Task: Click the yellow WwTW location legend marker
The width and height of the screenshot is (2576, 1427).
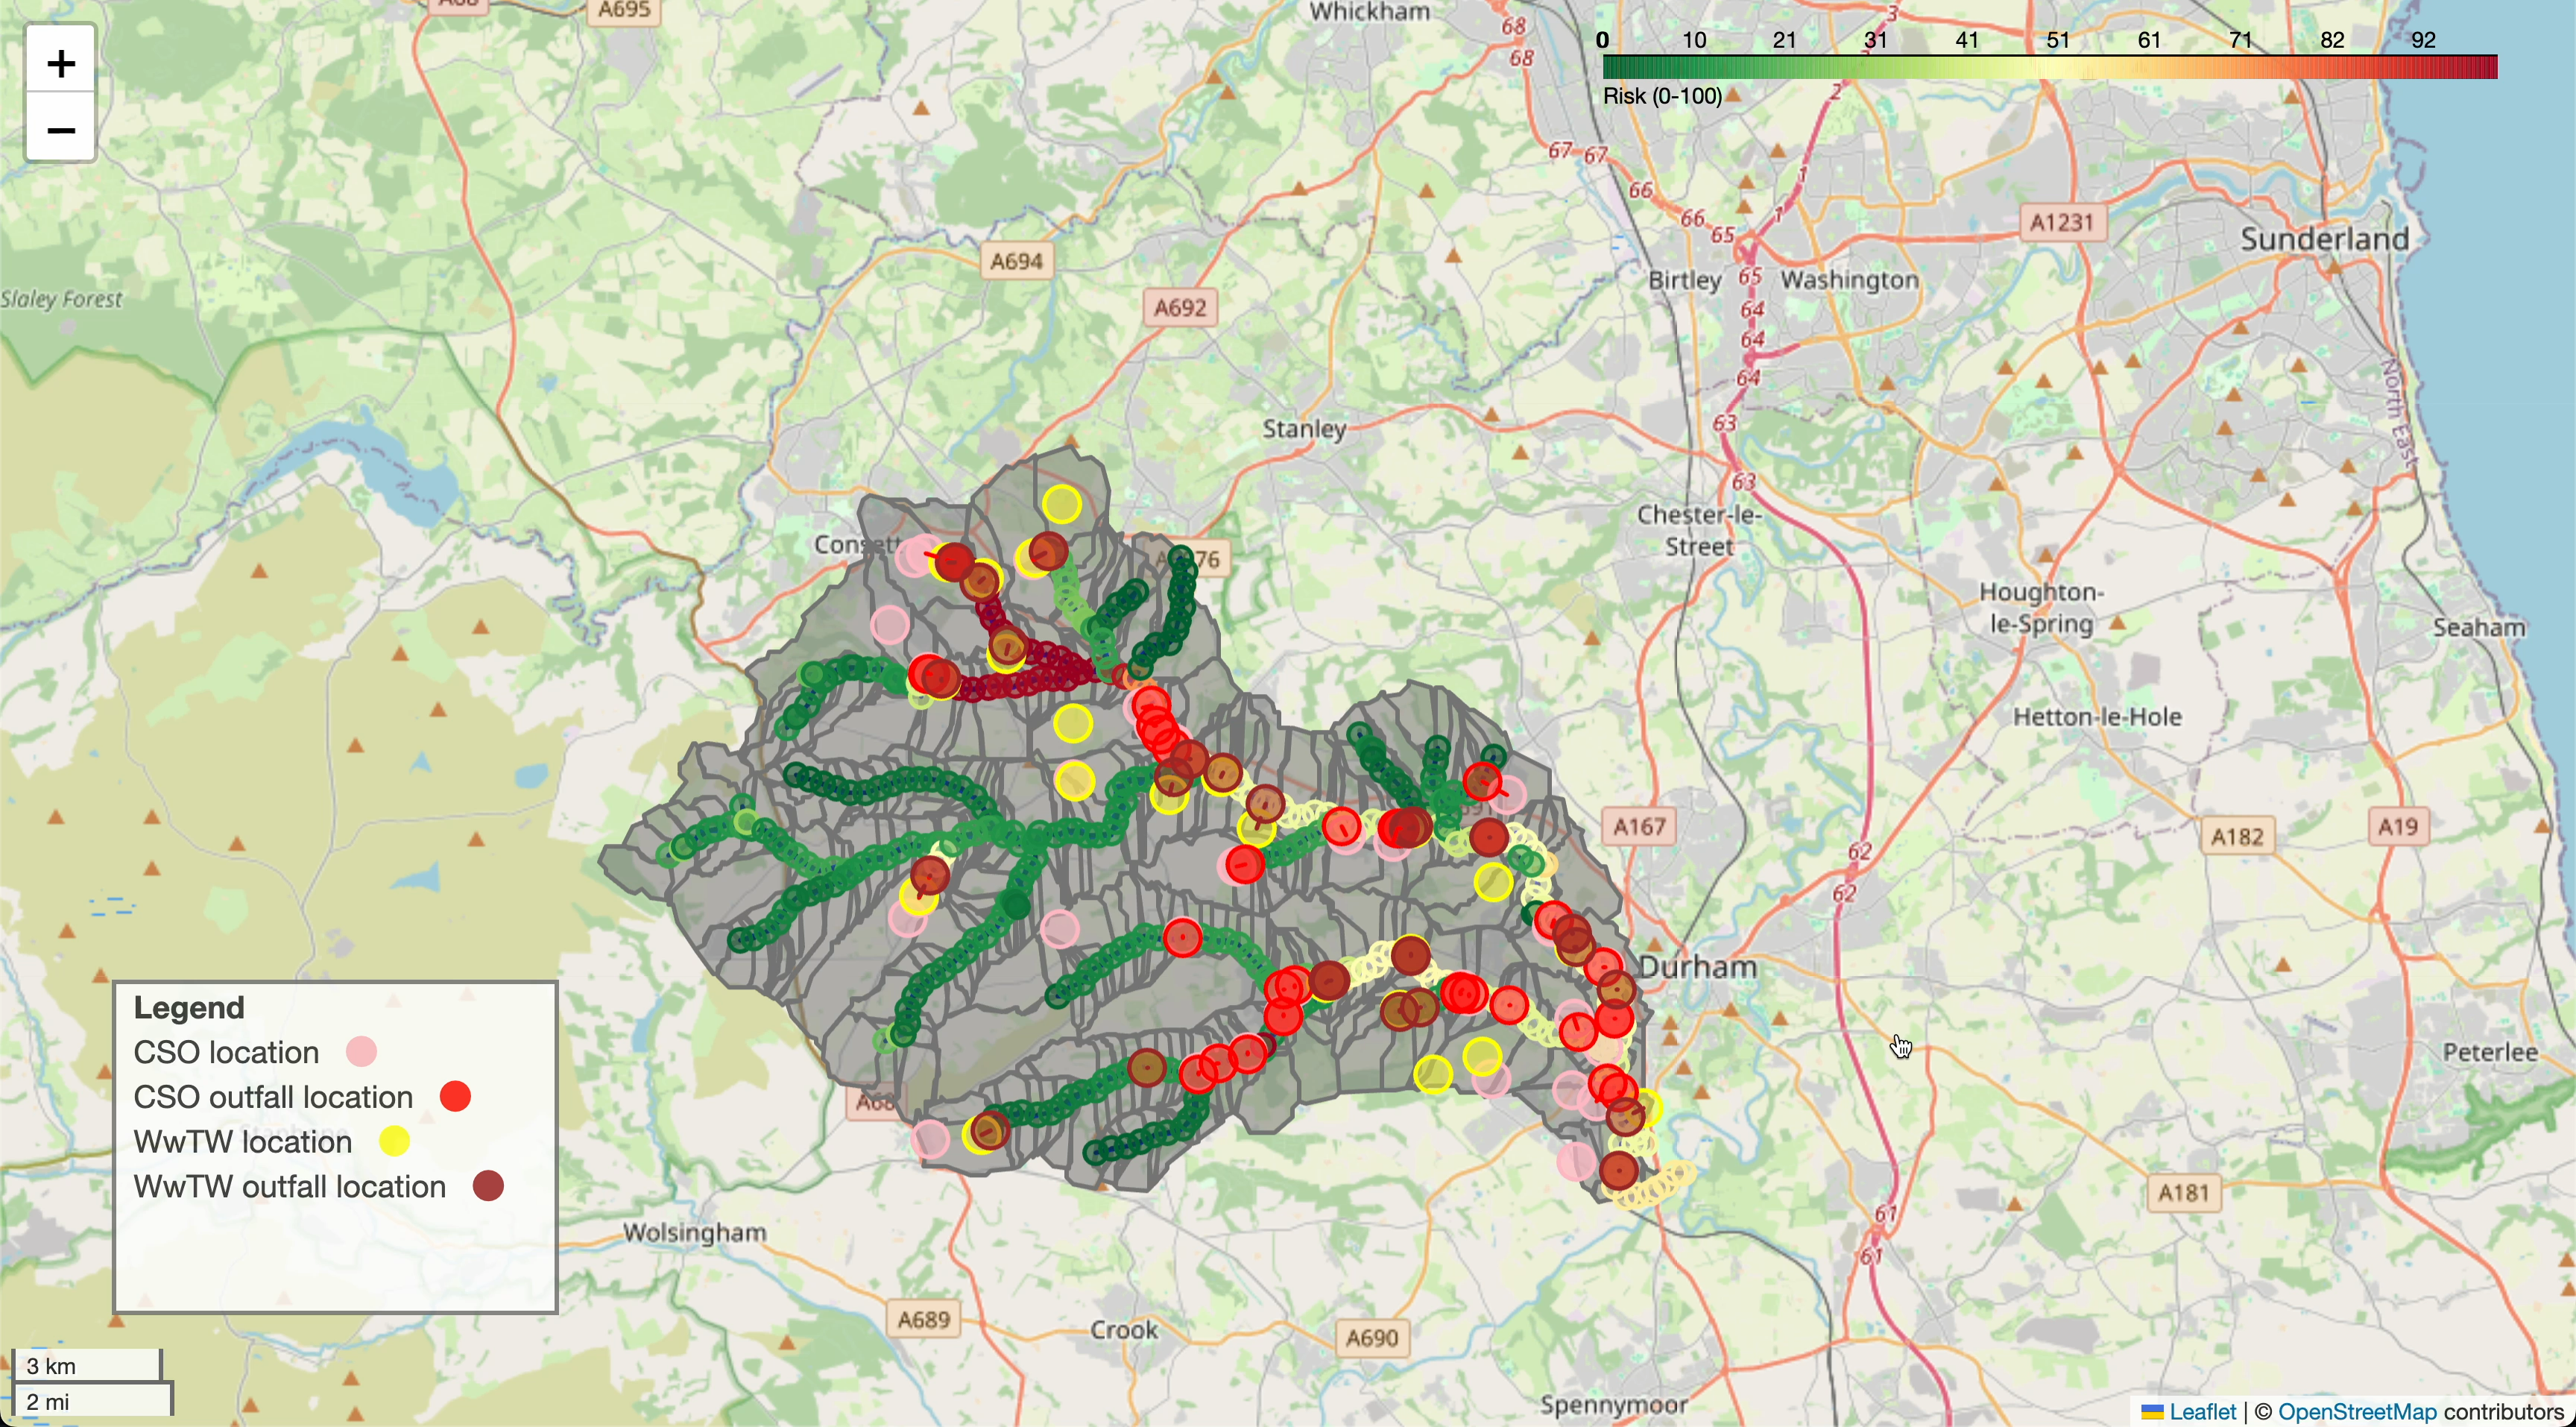Action: coord(394,1141)
